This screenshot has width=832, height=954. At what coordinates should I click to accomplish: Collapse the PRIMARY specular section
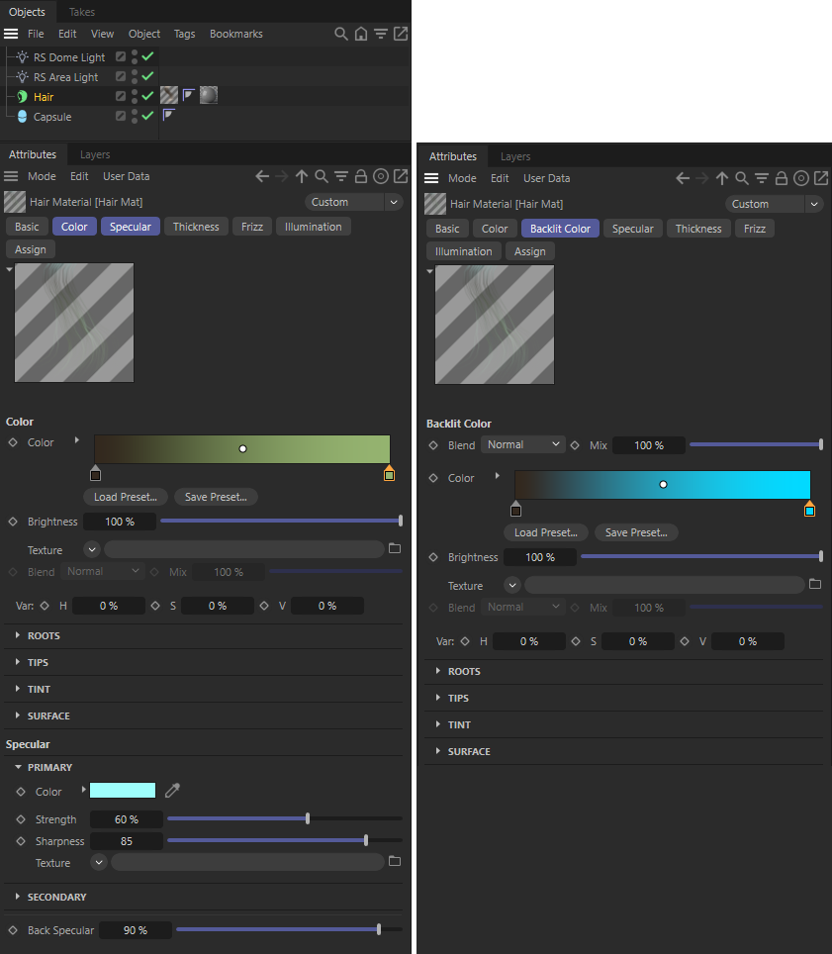pyautogui.click(x=19, y=767)
